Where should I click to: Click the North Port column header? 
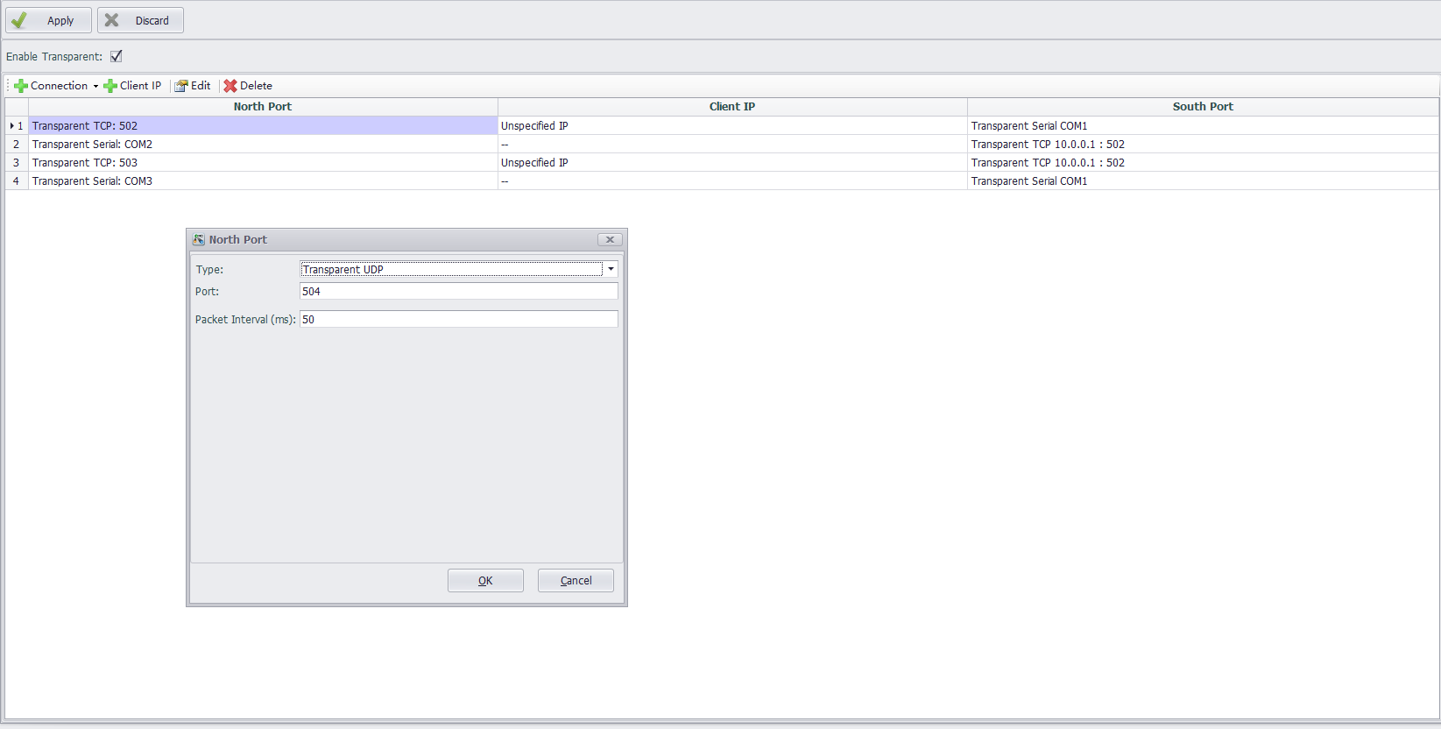tap(263, 107)
